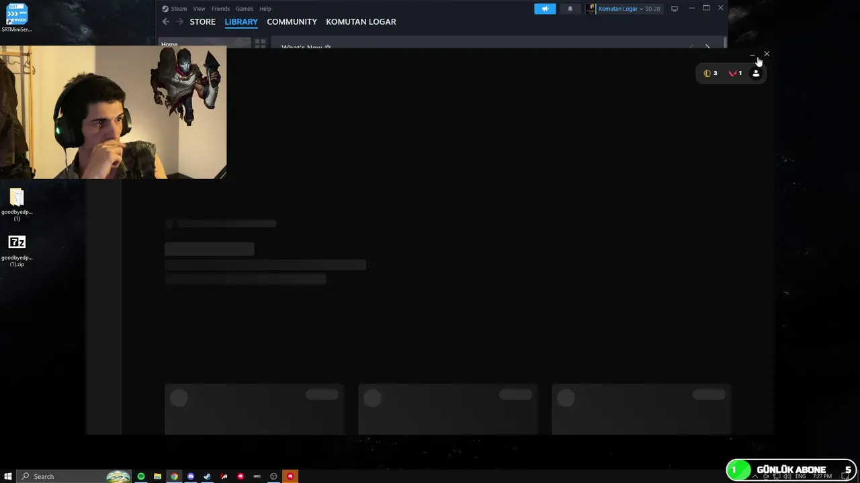Click the ENG language indicator
Viewport: 860px width, 483px height.
point(800,476)
